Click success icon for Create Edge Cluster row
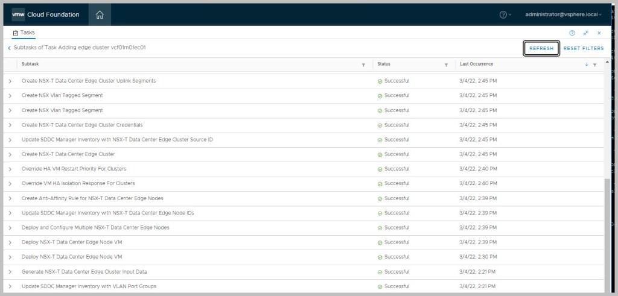Image resolution: width=618 pixels, height=296 pixels. tap(380, 155)
